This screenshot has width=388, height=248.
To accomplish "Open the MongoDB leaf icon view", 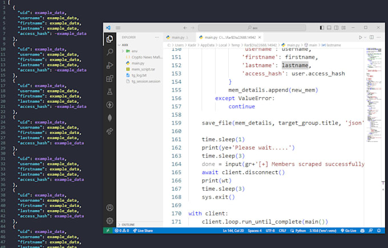I will coord(110,118).
